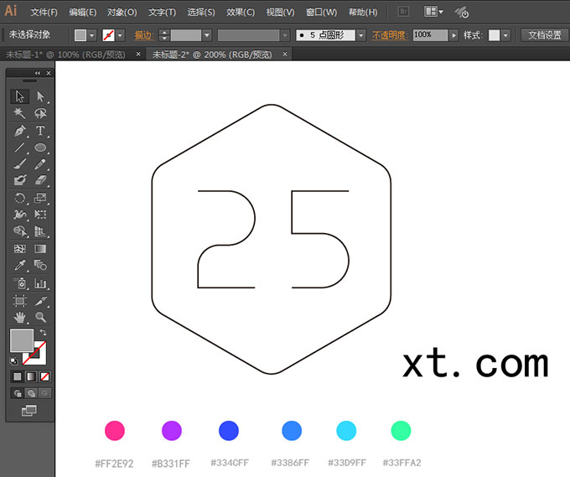The image size is (570, 477).
Task: Open the 效果(C) menu
Action: coord(241,13)
